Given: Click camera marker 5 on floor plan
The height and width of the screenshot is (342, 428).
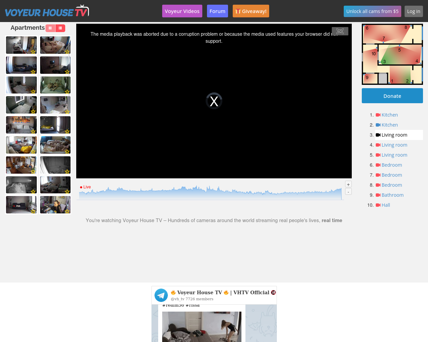Looking at the screenshot, I should 400,50.
